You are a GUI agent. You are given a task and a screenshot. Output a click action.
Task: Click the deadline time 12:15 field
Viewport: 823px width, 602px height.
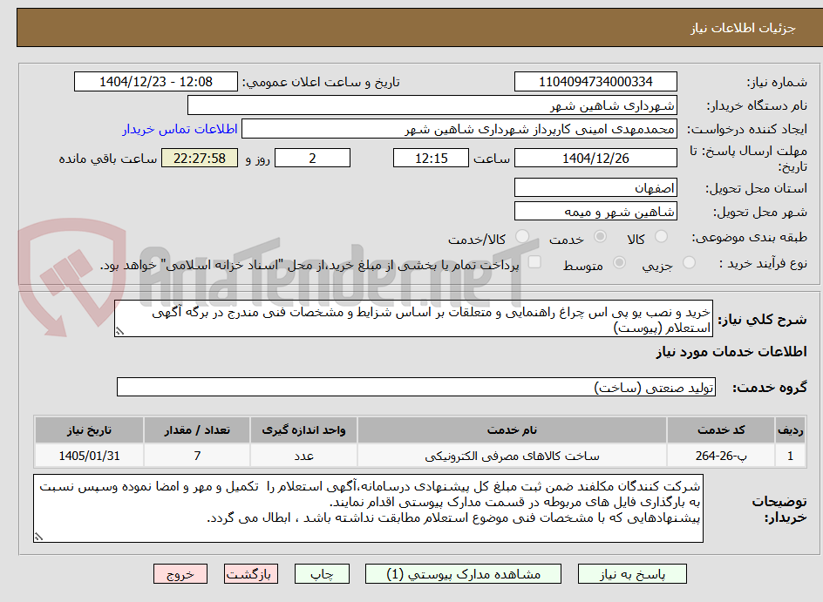(x=431, y=158)
